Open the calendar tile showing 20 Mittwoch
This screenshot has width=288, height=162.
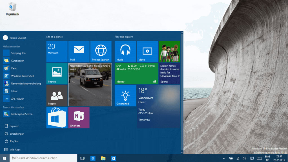(x=57, y=52)
